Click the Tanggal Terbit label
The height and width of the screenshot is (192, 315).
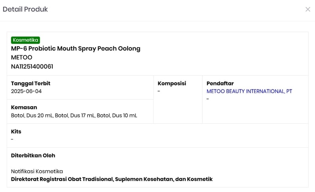(x=31, y=84)
